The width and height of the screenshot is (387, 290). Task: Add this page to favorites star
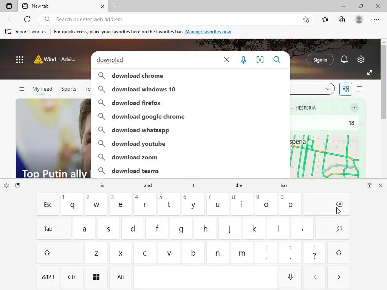pyautogui.click(x=306, y=19)
